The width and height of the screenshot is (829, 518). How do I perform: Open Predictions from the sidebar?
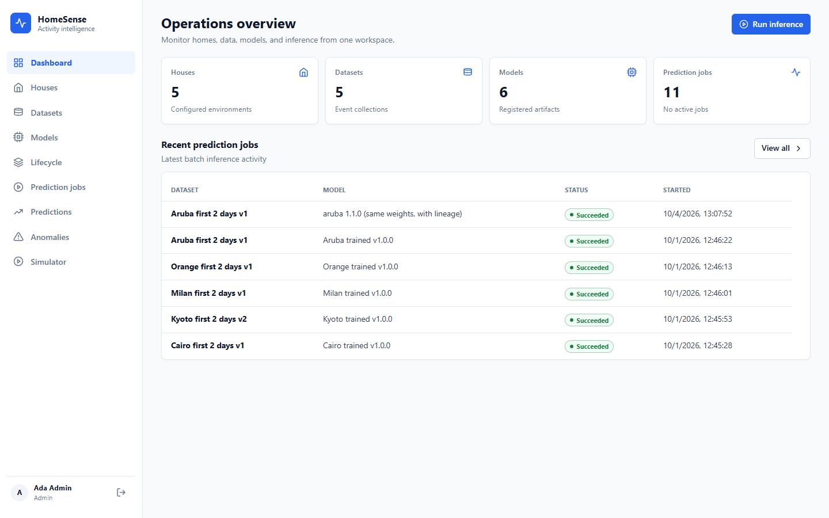click(71, 212)
